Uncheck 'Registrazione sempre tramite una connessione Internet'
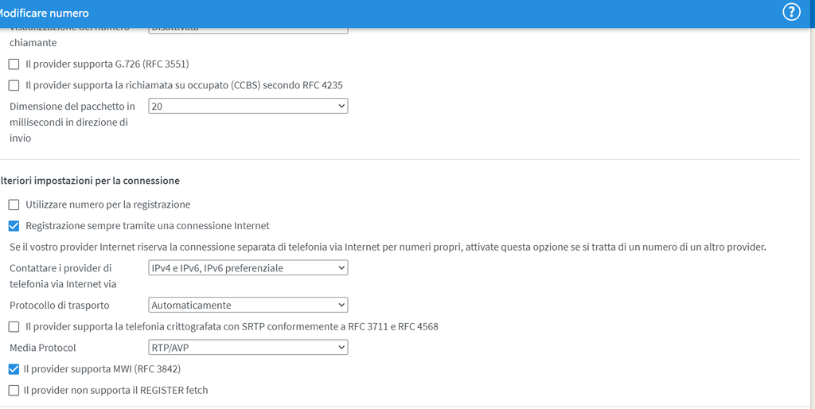This screenshot has width=815, height=409. point(14,226)
